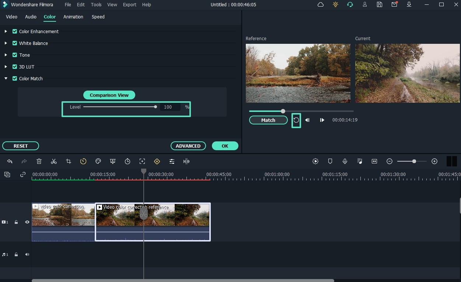Open the Crop tool
This screenshot has height=282, width=461.
(x=69, y=161)
